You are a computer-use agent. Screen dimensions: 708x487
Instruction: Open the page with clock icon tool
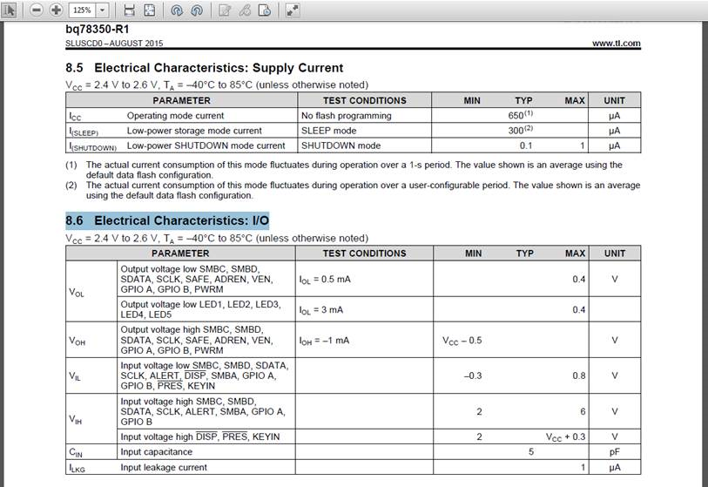click(x=265, y=10)
